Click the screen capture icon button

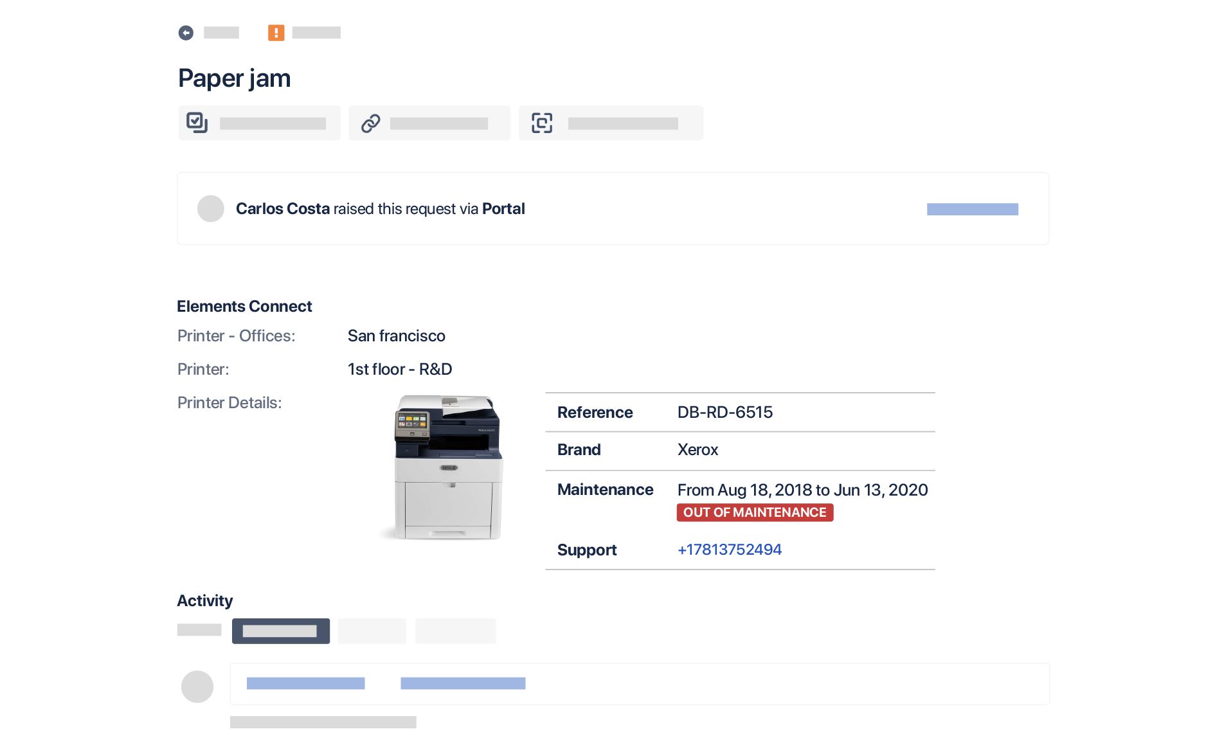611,123
